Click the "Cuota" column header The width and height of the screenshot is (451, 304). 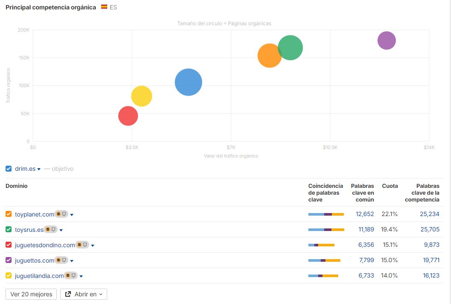[x=389, y=186]
